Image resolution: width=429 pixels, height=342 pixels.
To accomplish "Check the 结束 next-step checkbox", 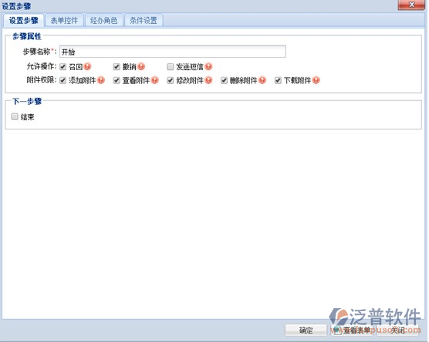I will (15, 116).
